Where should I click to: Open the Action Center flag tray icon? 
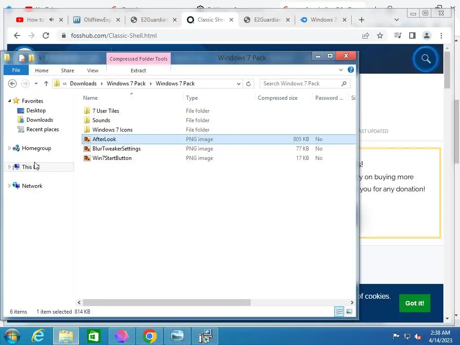tap(396, 336)
